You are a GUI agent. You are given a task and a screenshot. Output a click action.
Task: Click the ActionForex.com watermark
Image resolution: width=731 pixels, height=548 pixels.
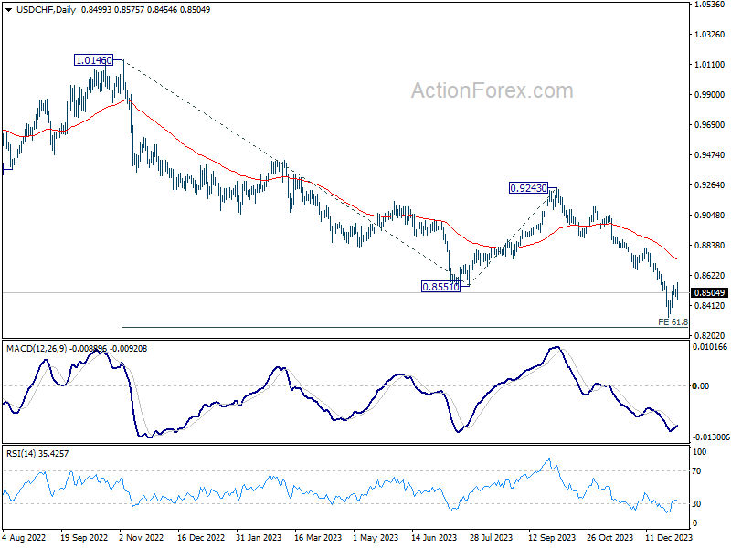(492, 90)
